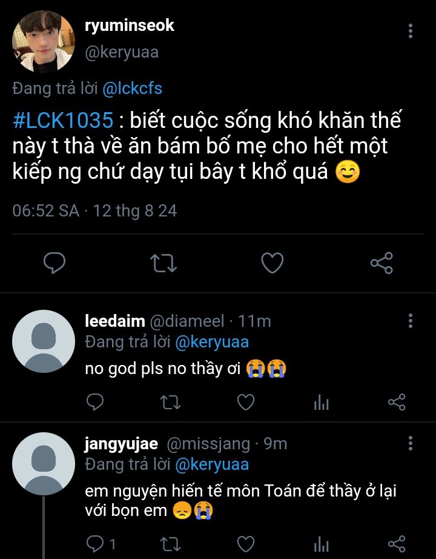Image resolution: width=436 pixels, height=559 pixels.
Task: View analytics for leedaim's reply
Action: [321, 402]
